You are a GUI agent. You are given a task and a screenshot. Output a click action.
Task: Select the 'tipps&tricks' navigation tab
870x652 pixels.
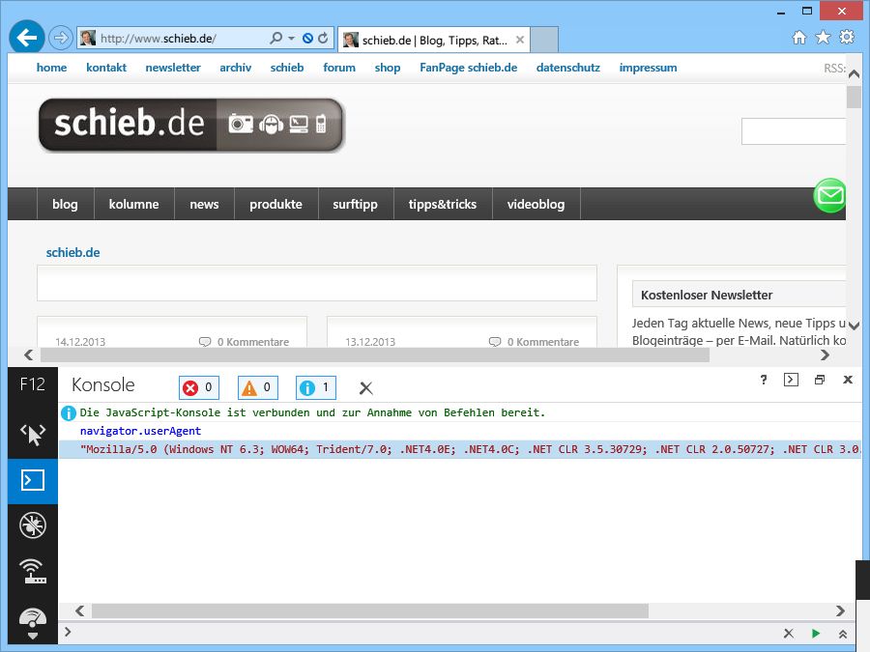tap(442, 204)
